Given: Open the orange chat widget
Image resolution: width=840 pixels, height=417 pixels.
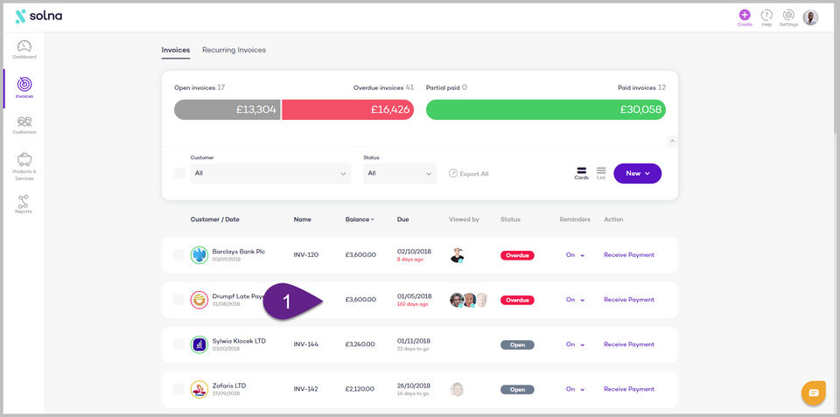Looking at the screenshot, I should [813, 393].
